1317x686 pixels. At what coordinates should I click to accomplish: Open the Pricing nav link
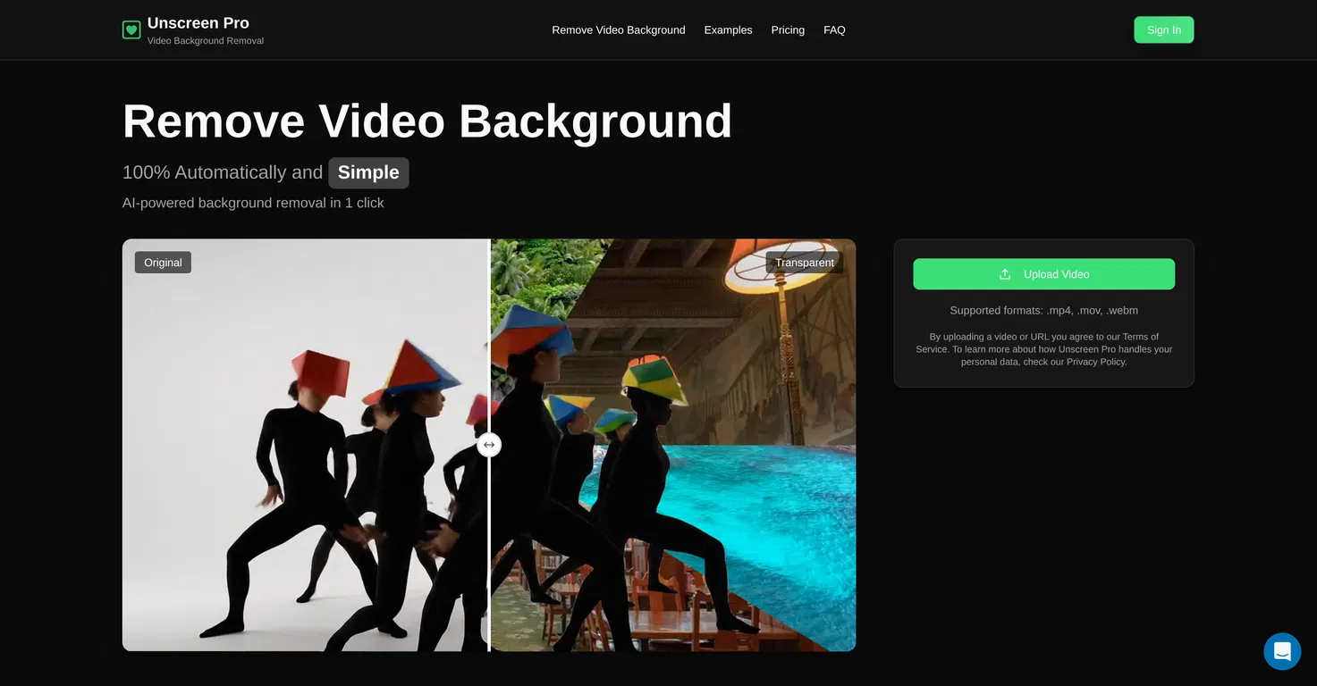click(x=788, y=30)
